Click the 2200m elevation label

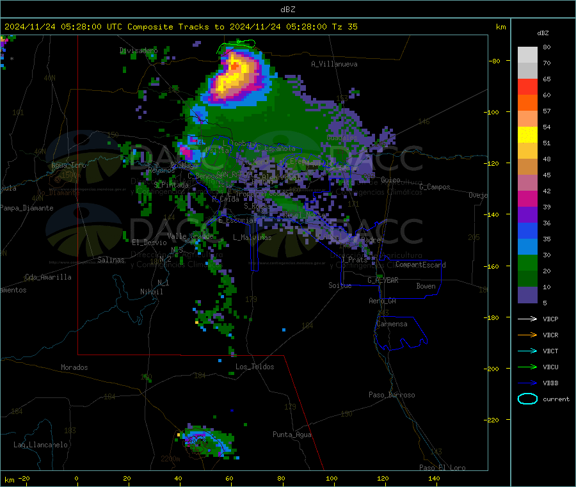(170, 459)
